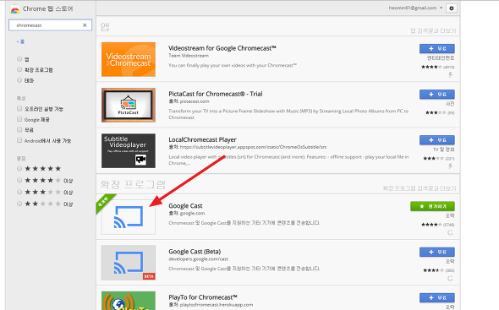Open the LocalChromecast Player title
499x310 pixels.
[202, 140]
